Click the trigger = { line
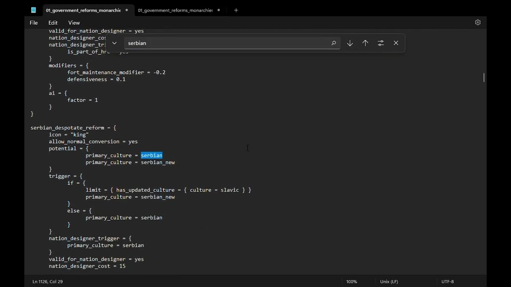511x287 pixels. [65, 176]
